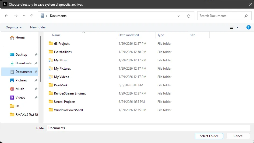
Task: Go back using the left arrow
Action: point(6,16)
